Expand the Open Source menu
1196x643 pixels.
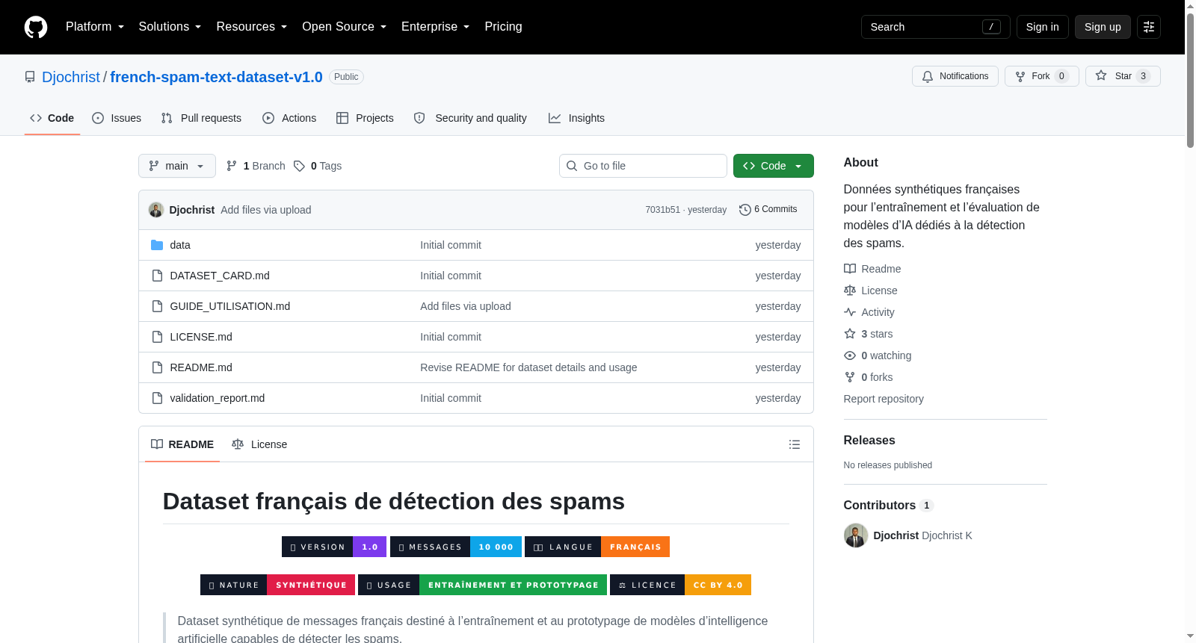344,27
